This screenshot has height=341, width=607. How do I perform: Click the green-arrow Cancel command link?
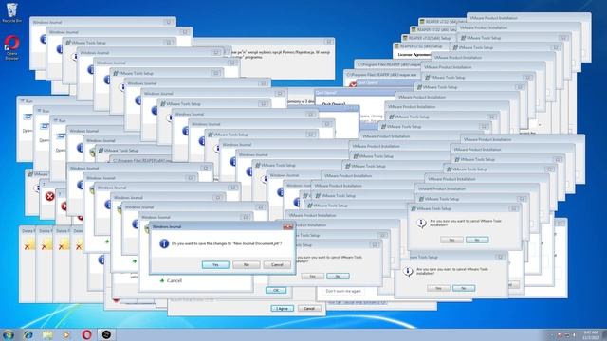[x=171, y=280]
